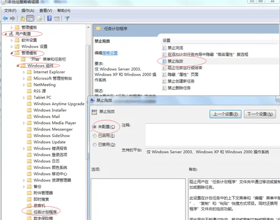The image size is (280, 220).
Task: Click the RSS 源 folder icon
Action: 29,91
